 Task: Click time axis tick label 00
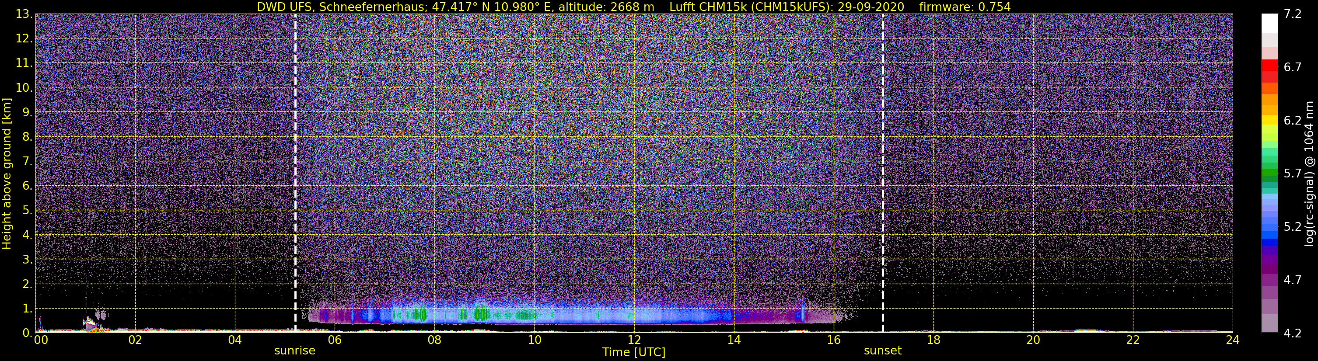click(x=41, y=340)
